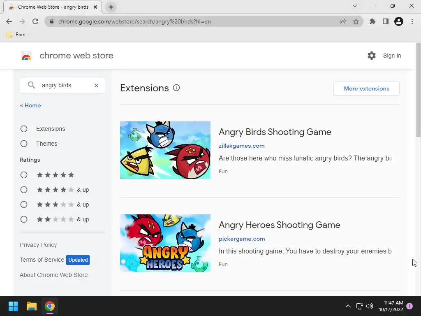Open the Windows Start menu
The width and height of the screenshot is (421, 316).
[13, 306]
